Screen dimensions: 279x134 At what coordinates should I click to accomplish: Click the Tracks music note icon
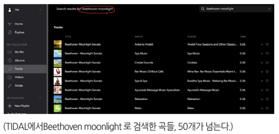pos(10,69)
